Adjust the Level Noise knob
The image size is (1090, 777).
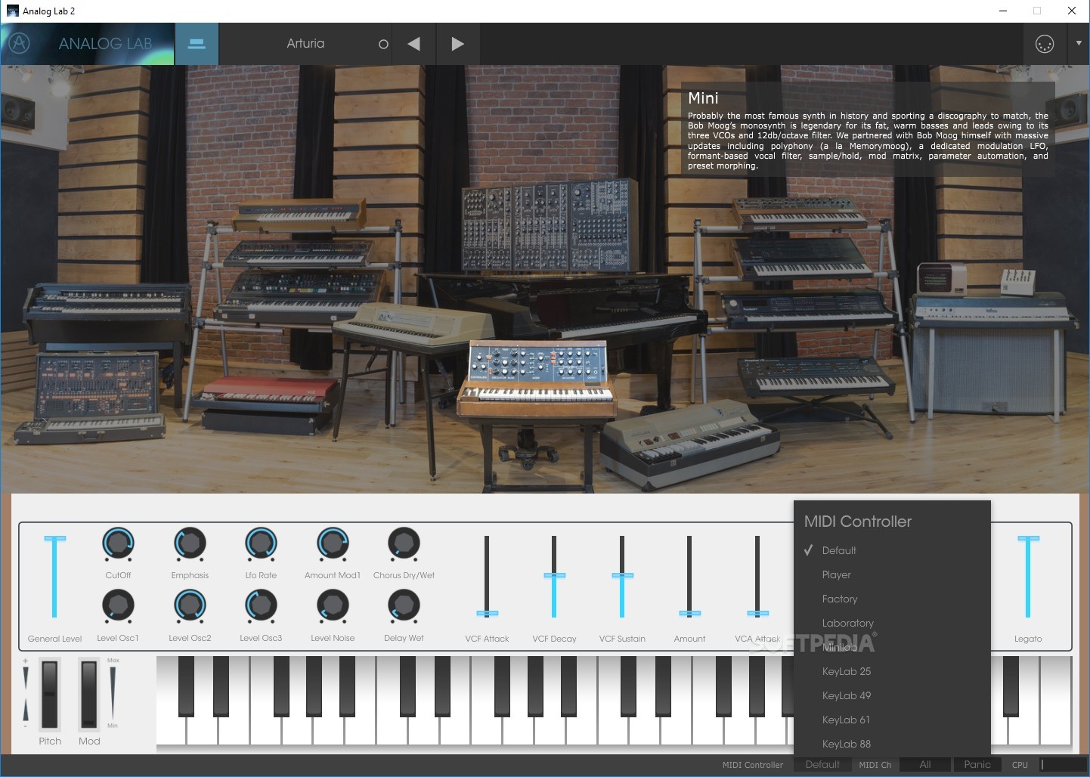333,605
